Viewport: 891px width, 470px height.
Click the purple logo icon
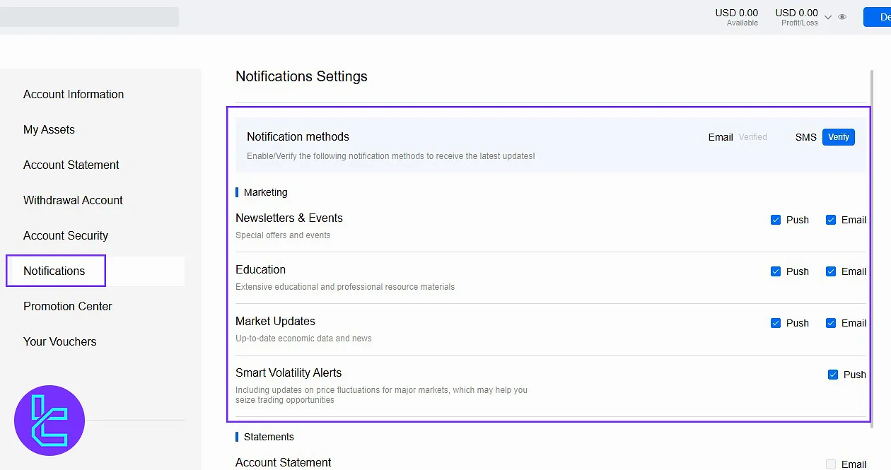pos(49,421)
